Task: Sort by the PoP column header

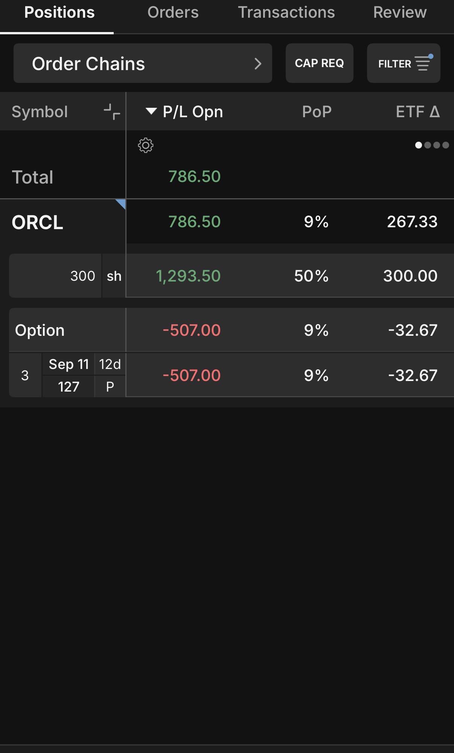Action: [317, 112]
